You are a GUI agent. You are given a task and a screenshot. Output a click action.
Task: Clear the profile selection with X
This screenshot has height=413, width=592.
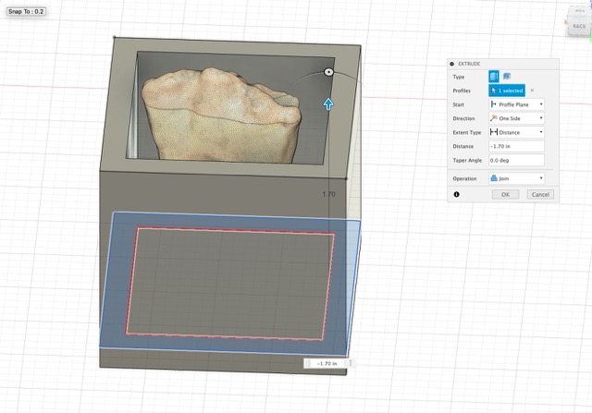532,91
